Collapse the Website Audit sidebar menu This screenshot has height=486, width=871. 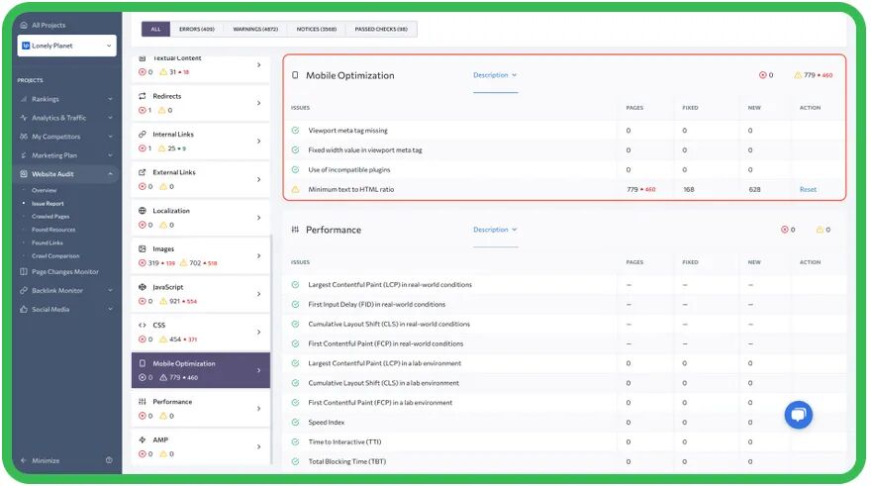pos(110,174)
